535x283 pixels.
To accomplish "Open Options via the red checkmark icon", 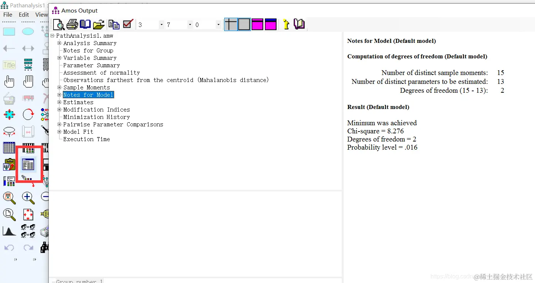I will (x=128, y=24).
